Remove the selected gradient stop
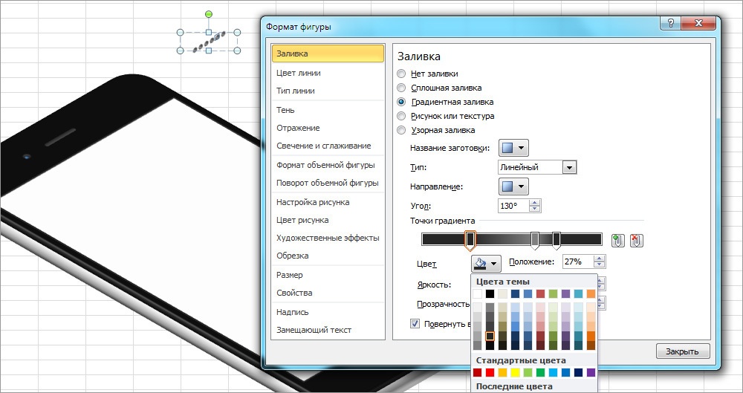743x393 pixels. click(637, 241)
